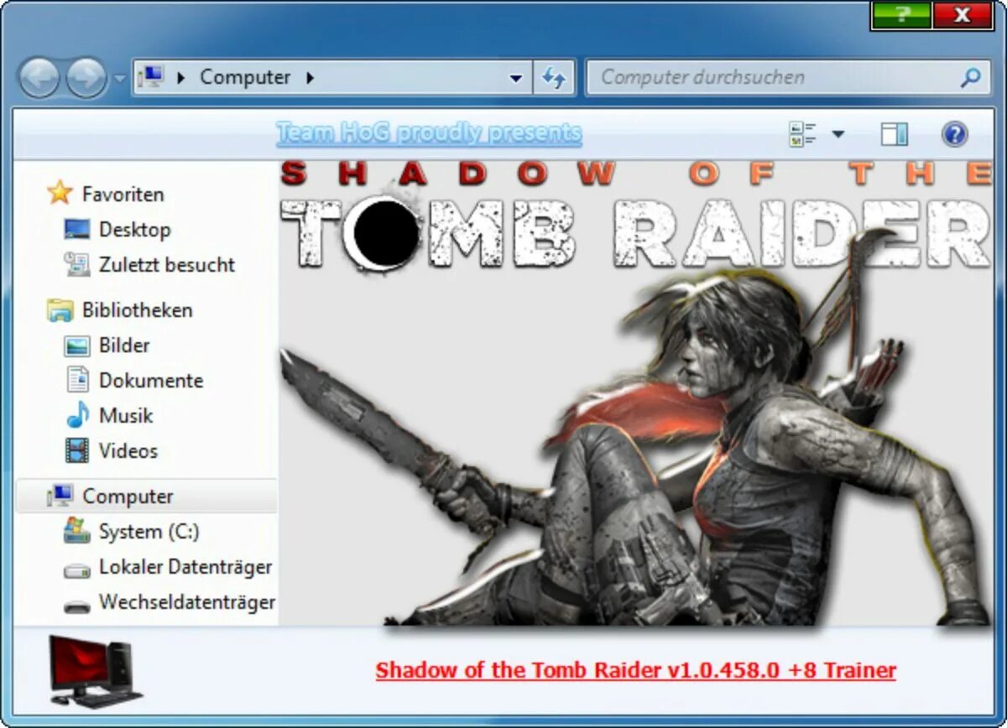Open help with blue question icon
The height and width of the screenshot is (728, 1007).
click(x=955, y=134)
